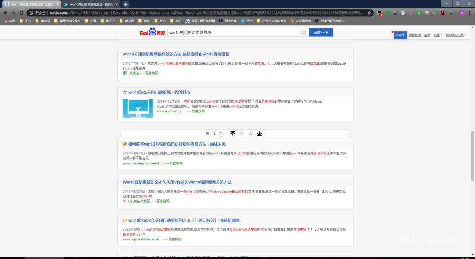Expand the MeetHR username dropdown
This screenshot has width=475, height=259.
[x=456, y=35]
